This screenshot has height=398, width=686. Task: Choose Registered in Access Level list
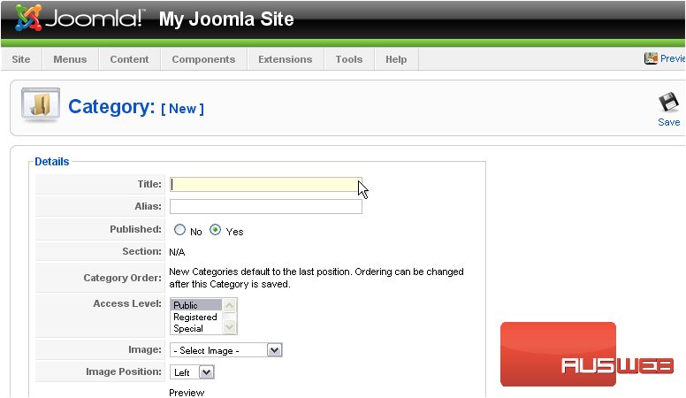[x=195, y=317]
